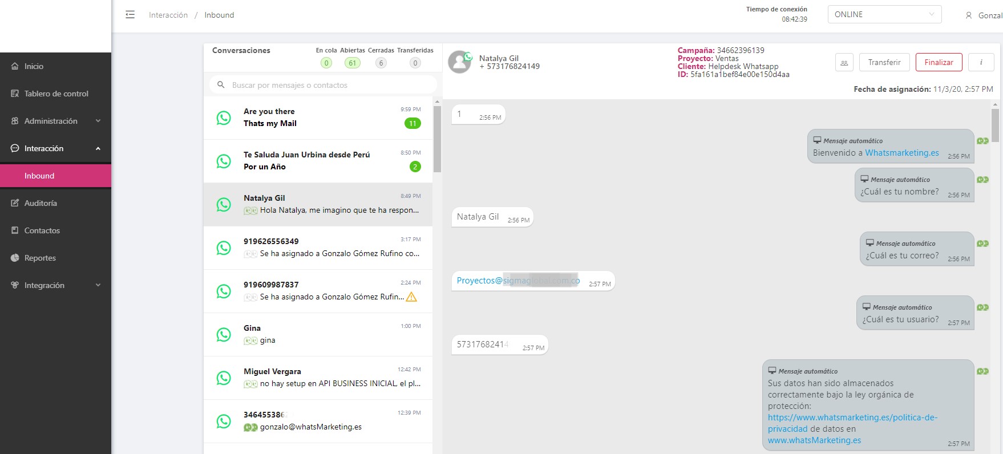
Task: Open the Miguel Vergara conversation
Action: [318, 378]
